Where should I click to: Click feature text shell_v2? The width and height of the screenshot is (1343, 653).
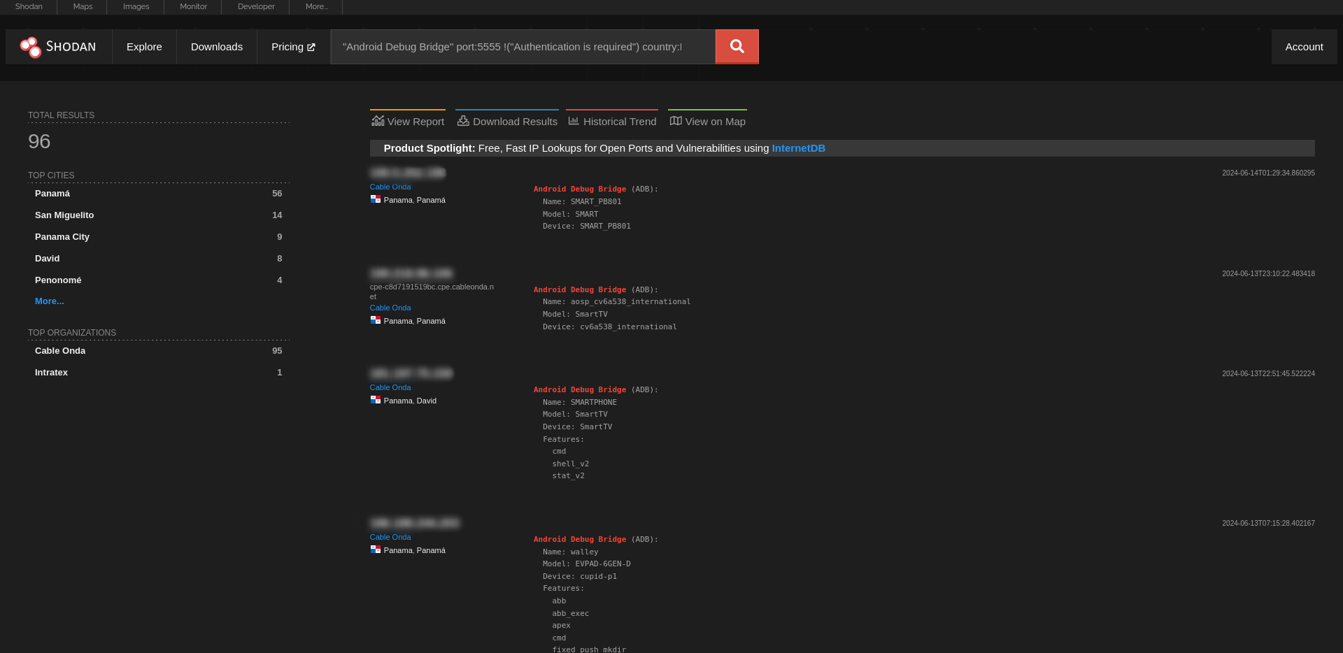pyautogui.click(x=571, y=464)
